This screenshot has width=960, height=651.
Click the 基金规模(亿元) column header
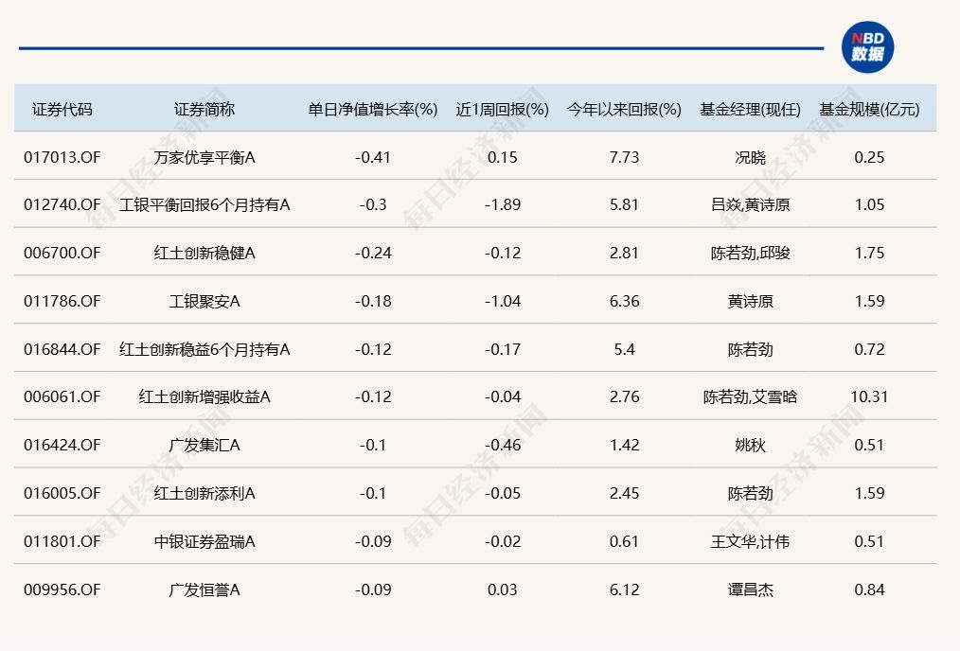[x=868, y=109]
